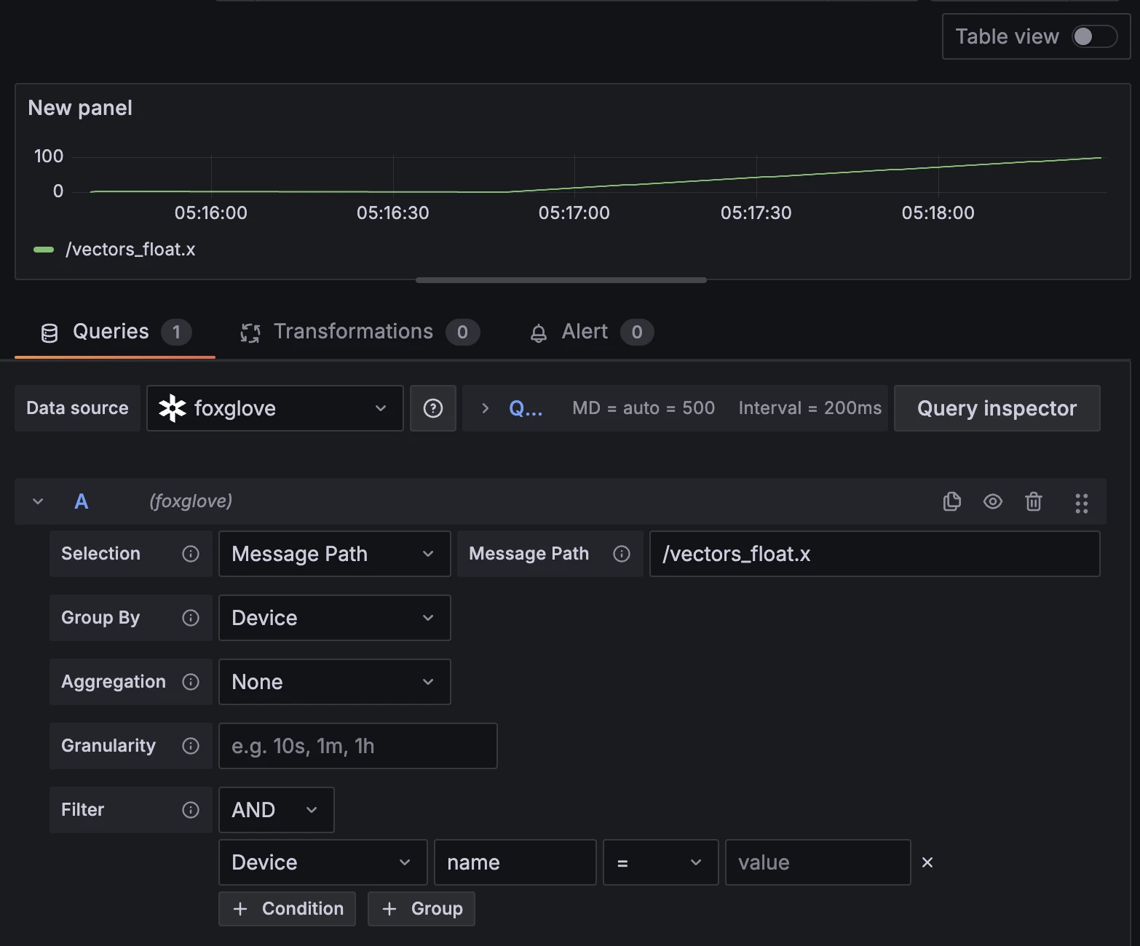Show Selection info tooltip icon
The width and height of the screenshot is (1140, 946).
point(191,554)
